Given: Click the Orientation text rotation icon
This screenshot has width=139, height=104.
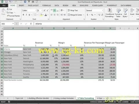Looking at the screenshot, I should click(62, 10).
